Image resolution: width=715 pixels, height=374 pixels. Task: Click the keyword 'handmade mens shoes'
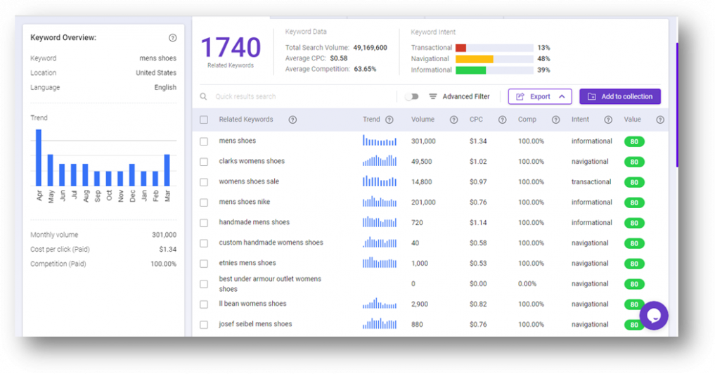point(254,222)
